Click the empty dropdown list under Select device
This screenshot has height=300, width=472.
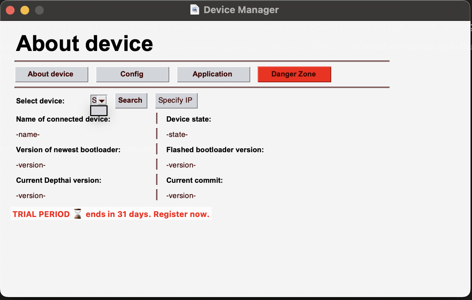[x=98, y=111]
